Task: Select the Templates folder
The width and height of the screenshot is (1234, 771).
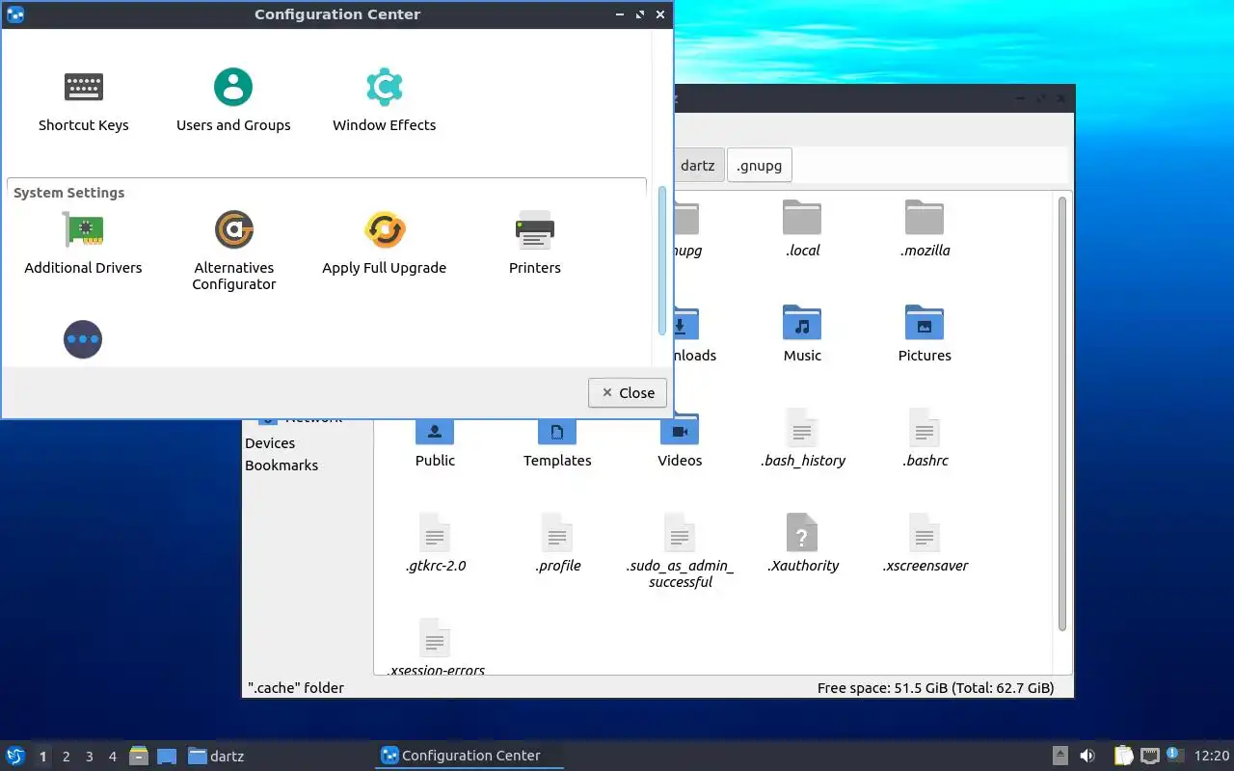Action: click(557, 443)
